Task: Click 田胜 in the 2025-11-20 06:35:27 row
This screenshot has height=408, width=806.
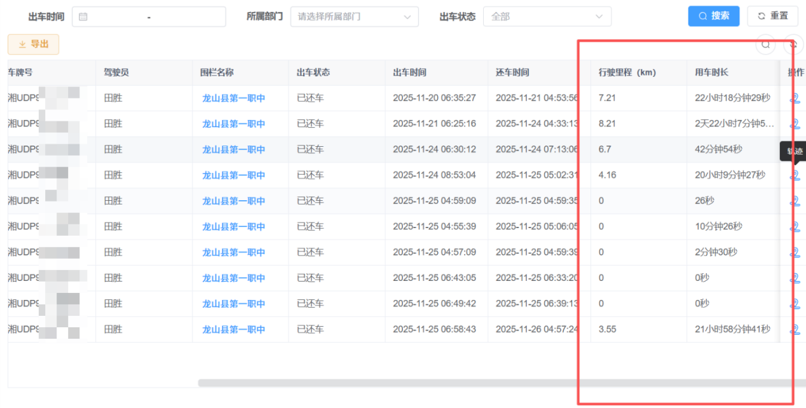Action: (x=113, y=98)
